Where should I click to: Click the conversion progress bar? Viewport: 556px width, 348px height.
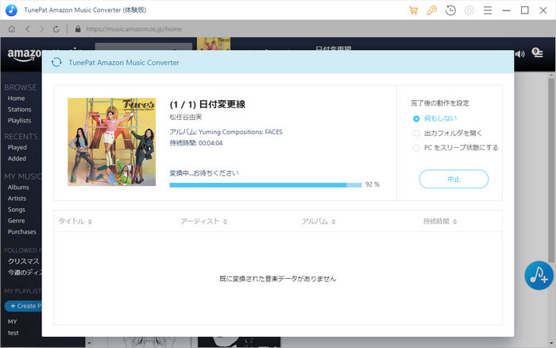click(x=265, y=185)
